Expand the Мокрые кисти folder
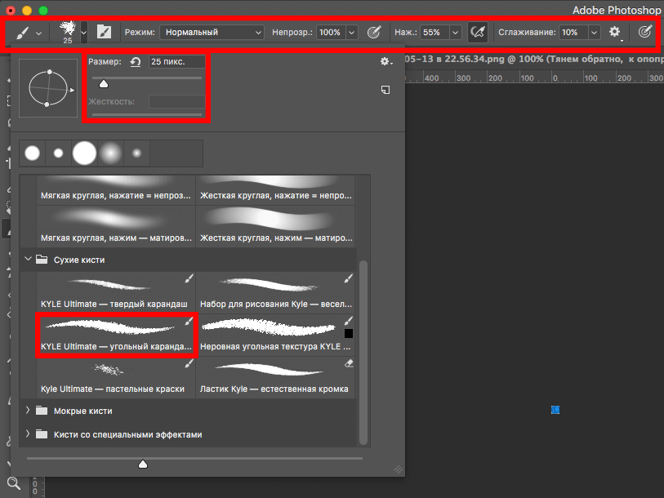Image resolution: width=664 pixels, height=498 pixels. coord(28,410)
